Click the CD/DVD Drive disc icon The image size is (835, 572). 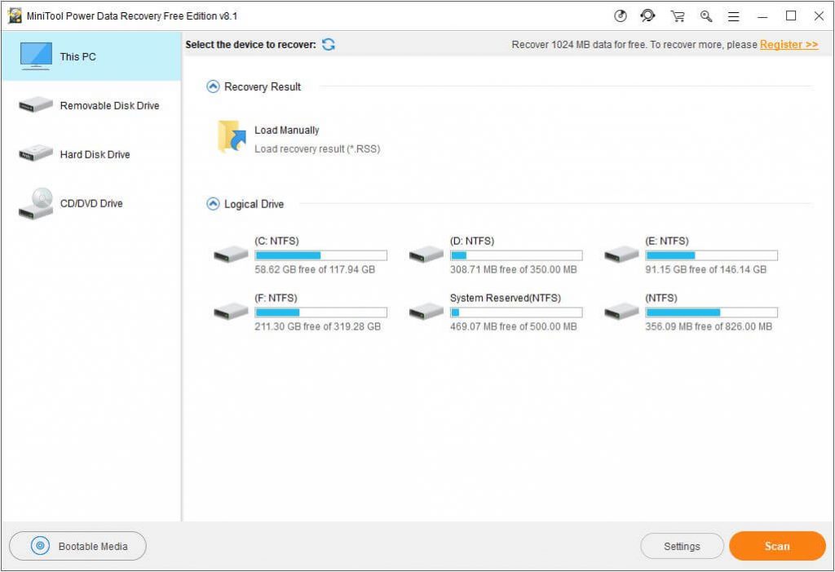(36, 204)
